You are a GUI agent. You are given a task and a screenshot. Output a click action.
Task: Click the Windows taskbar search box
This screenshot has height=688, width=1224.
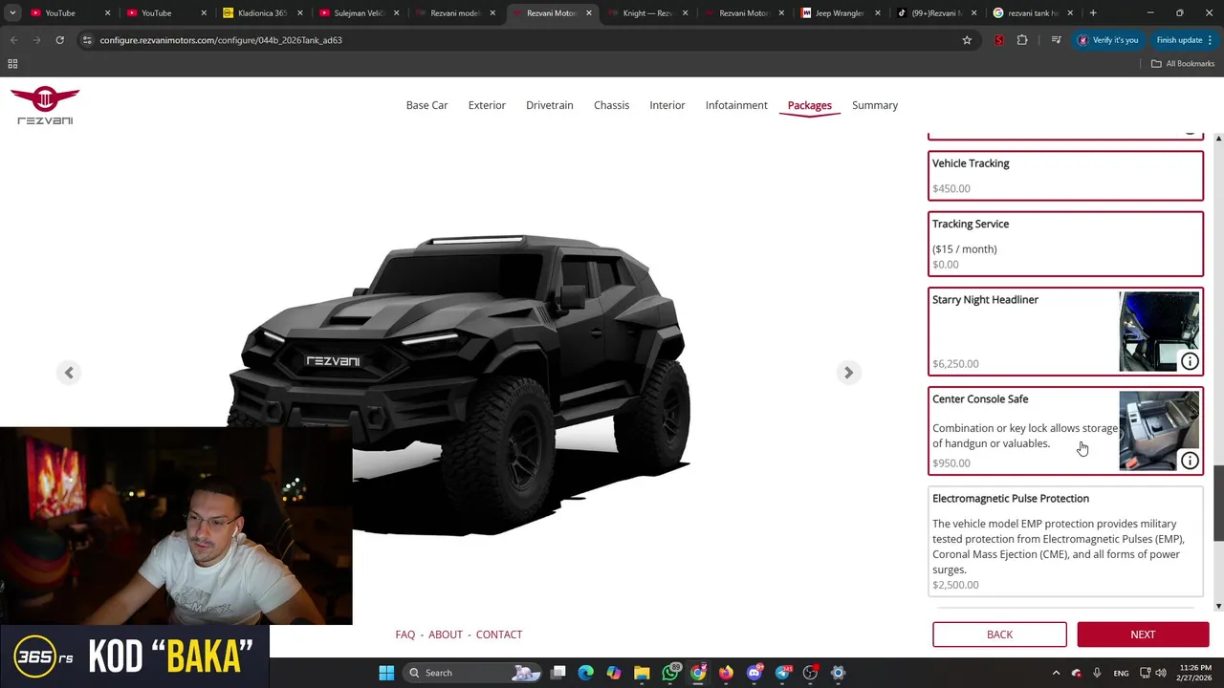click(x=472, y=673)
